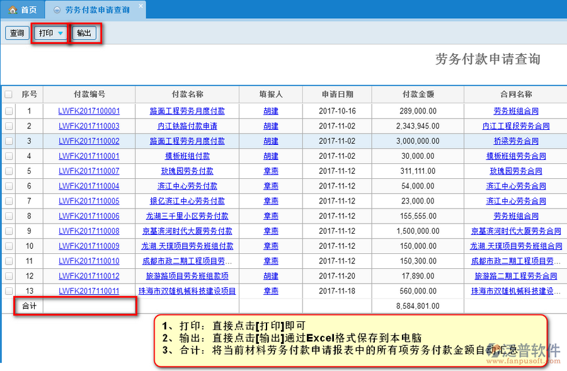Click the 输出 export button
This screenshot has width=567, height=371.
[84, 33]
